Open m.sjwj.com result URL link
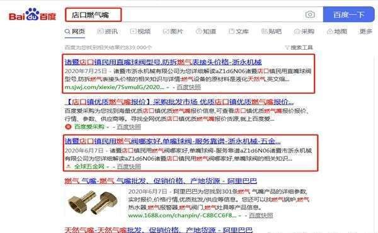Image resolution: width=378 pixels, height=233 pixels. point(114,87)
